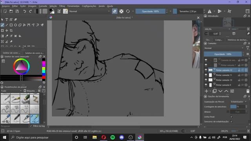Toggle Filtro na tag checkbox
Screen dimensions: 251x141
31,126
